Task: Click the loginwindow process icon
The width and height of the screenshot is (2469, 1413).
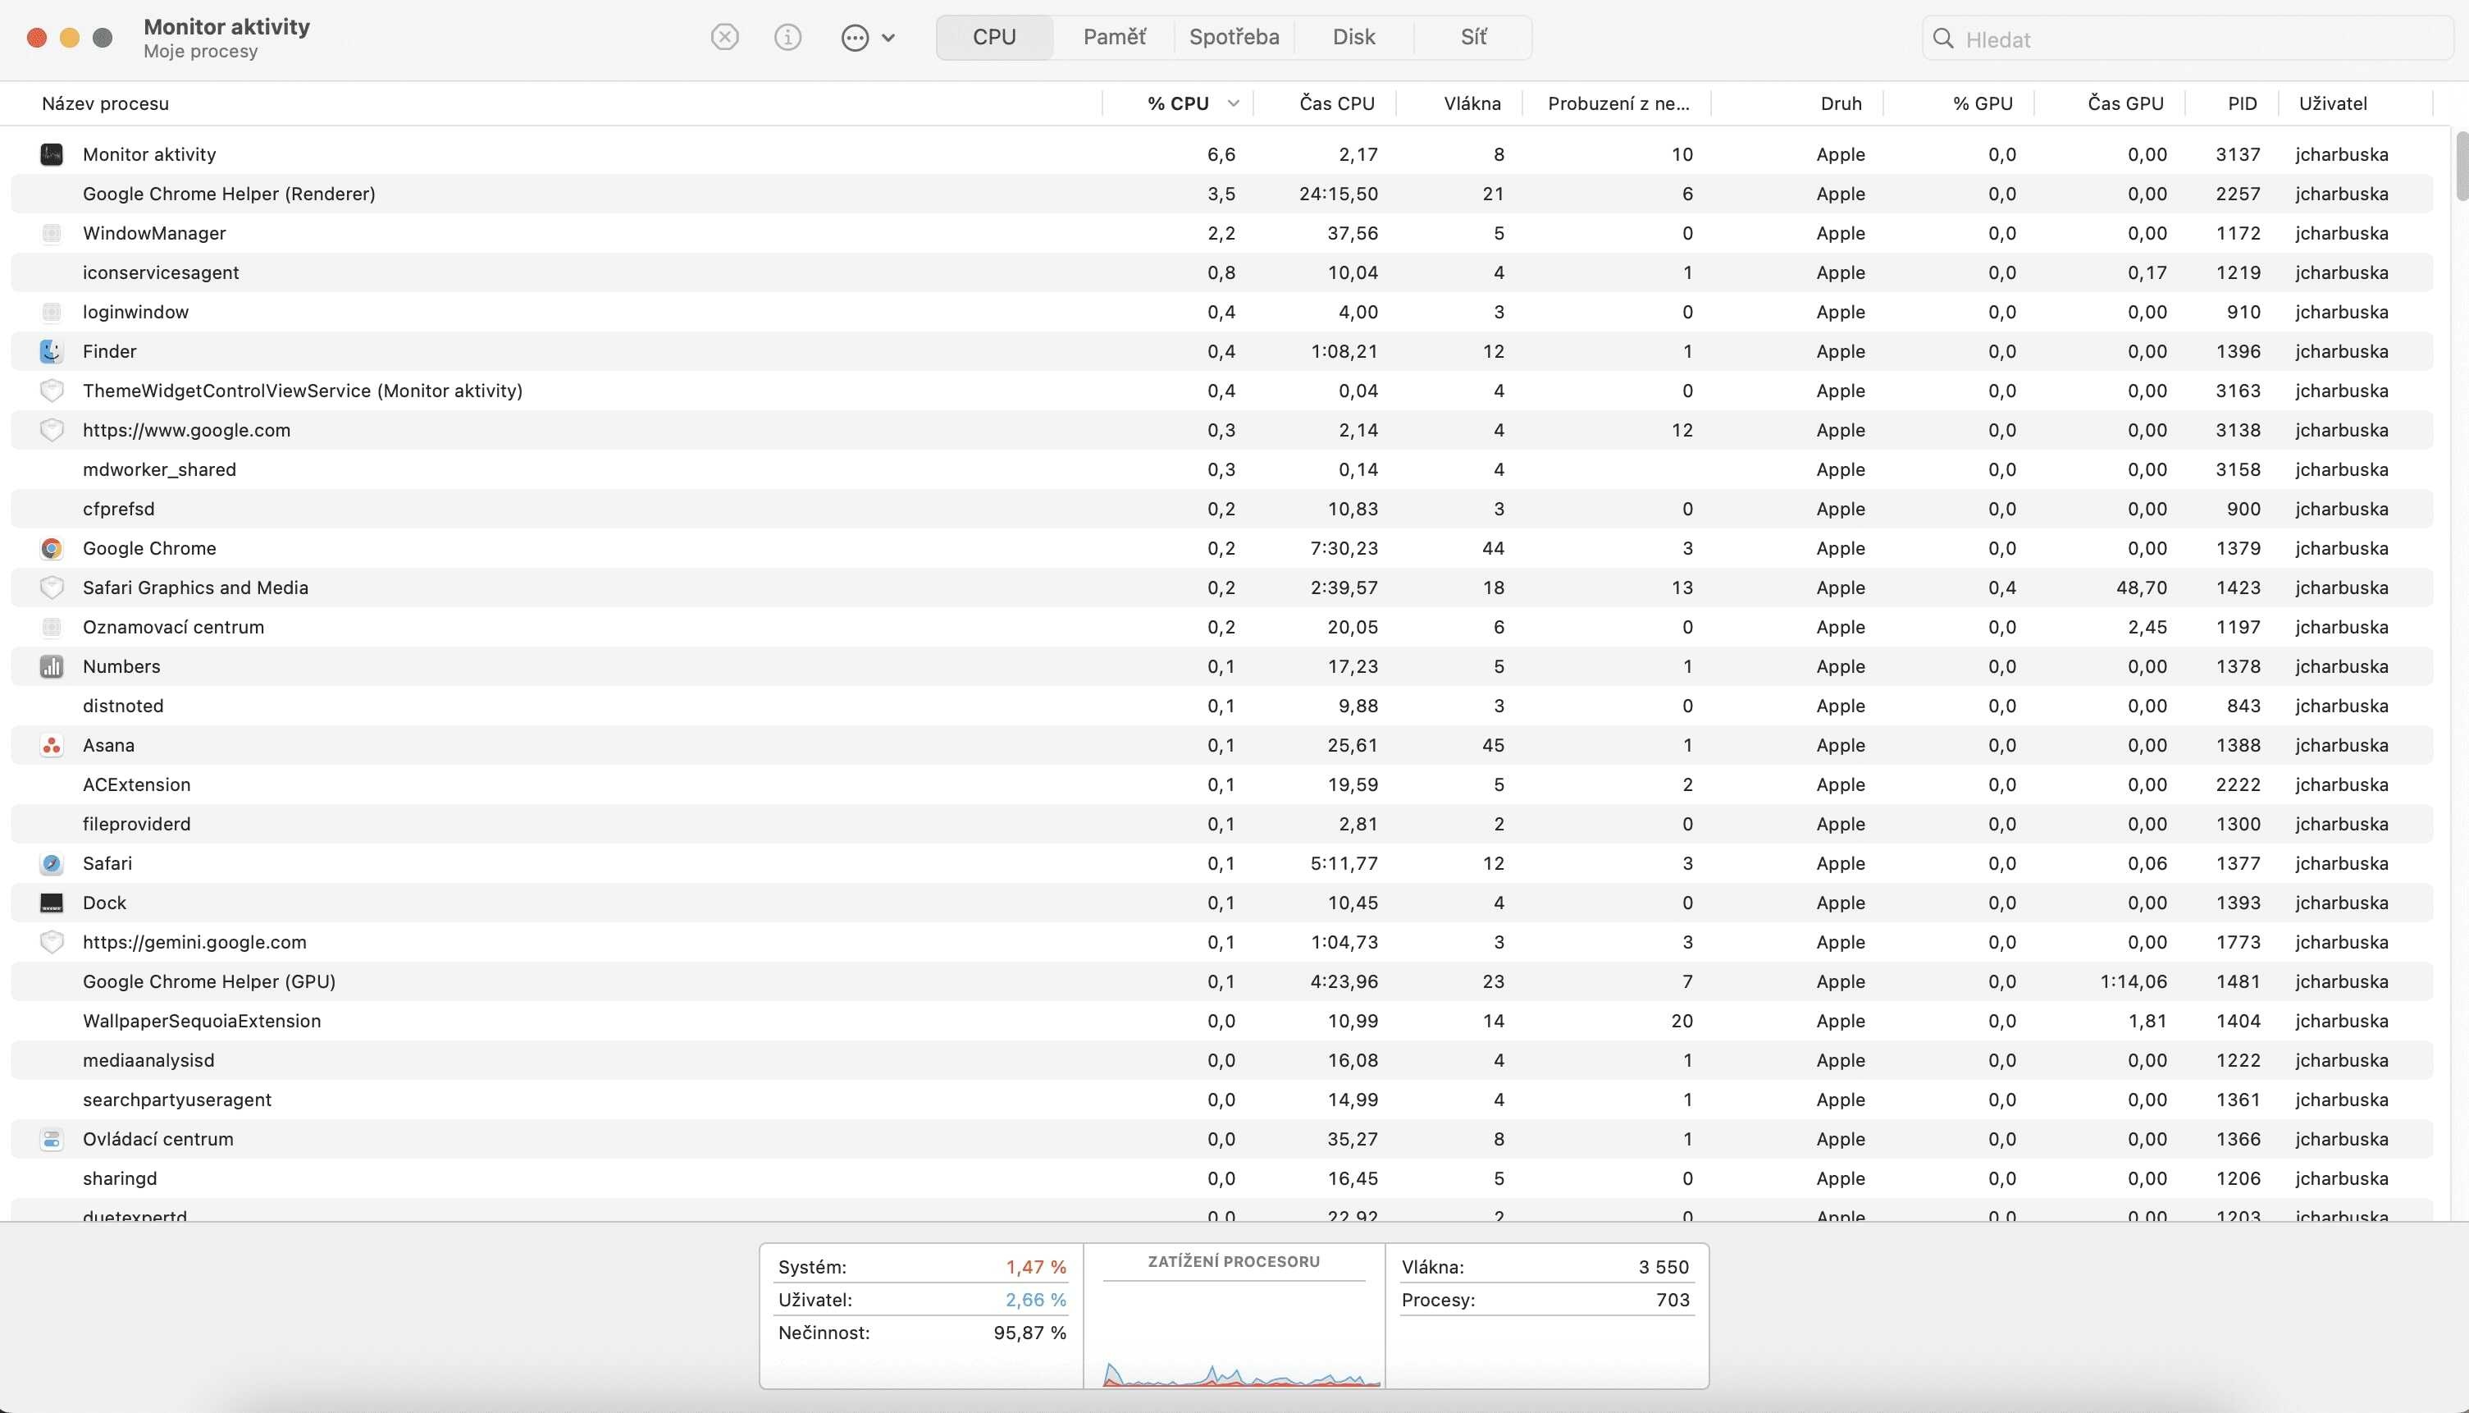Action: [x=52, y=312]
